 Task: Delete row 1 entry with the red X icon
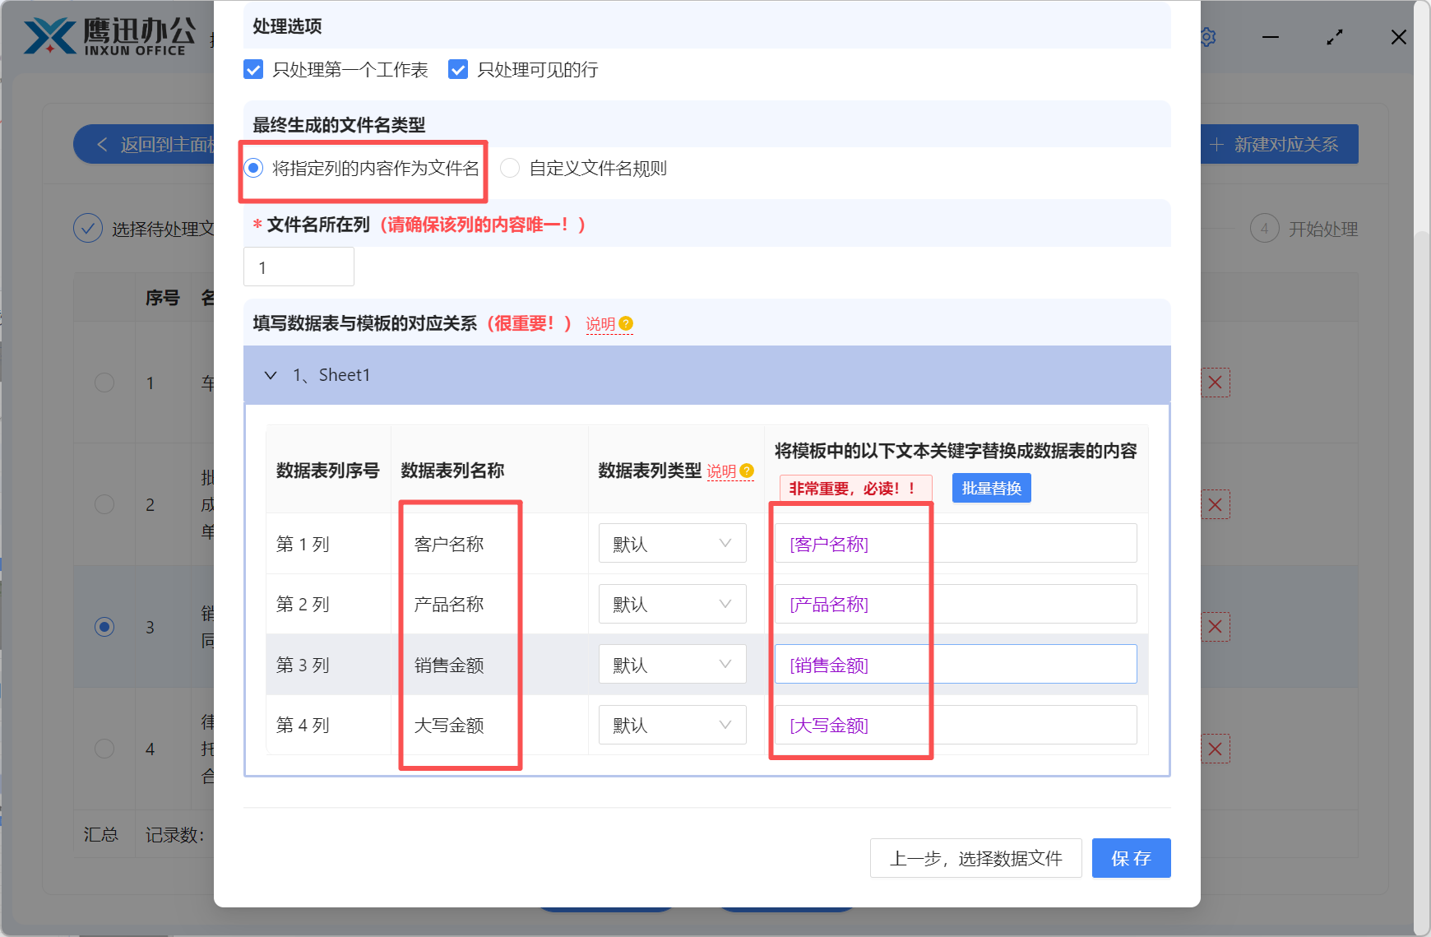pyautogui.click(x=1216, y=383)
